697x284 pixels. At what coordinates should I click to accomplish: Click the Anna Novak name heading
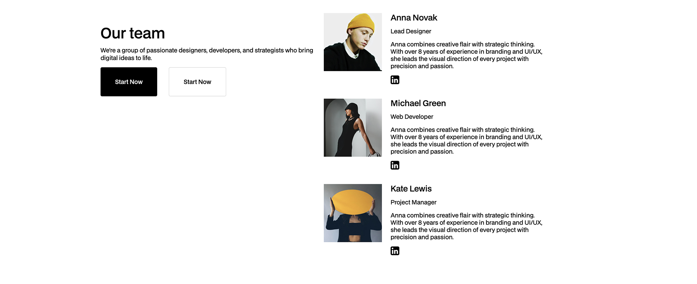click(414, 17)
